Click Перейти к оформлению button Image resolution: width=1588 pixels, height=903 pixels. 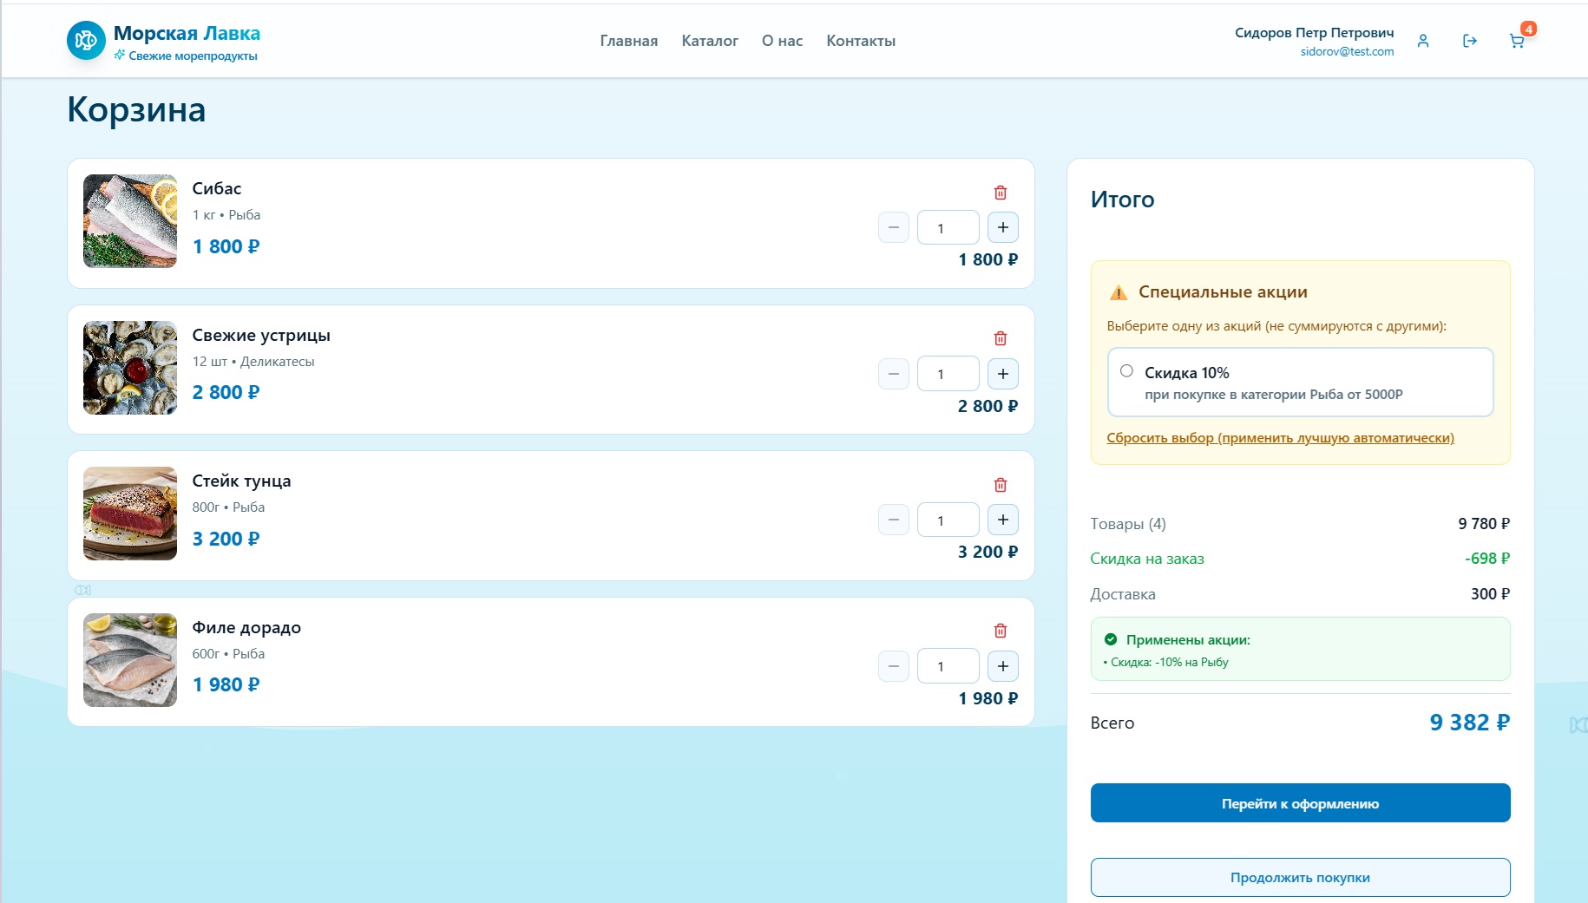click(1300, 803)
